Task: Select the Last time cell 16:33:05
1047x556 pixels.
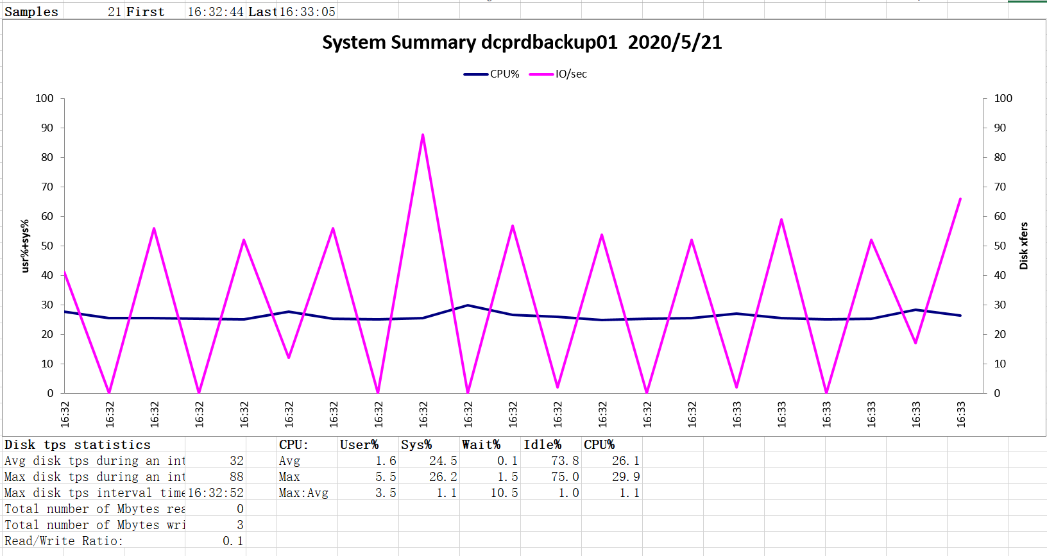Action: [307, 12]
